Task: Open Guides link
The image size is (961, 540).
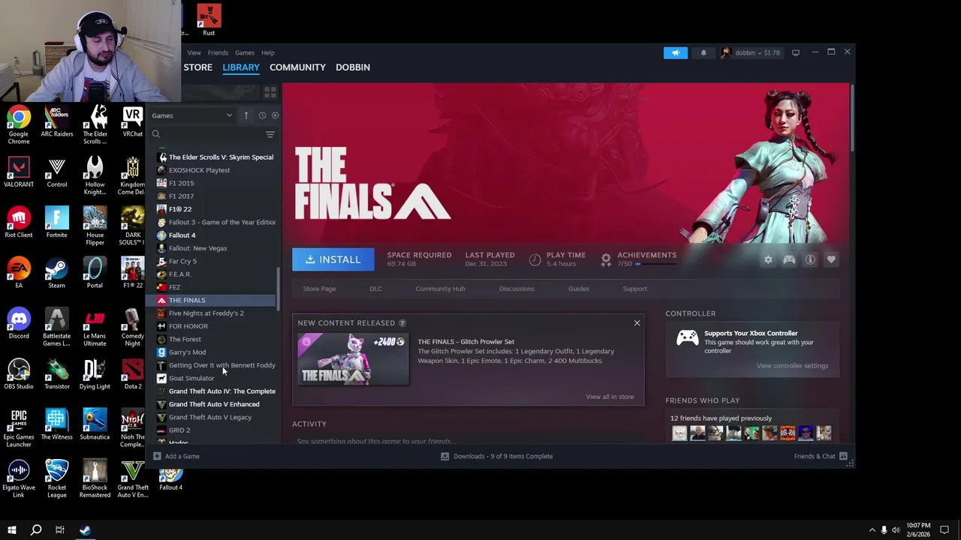Action: coord(579,289)
